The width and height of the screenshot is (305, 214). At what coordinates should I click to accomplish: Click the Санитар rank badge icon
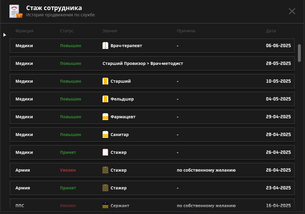(105, 135)
